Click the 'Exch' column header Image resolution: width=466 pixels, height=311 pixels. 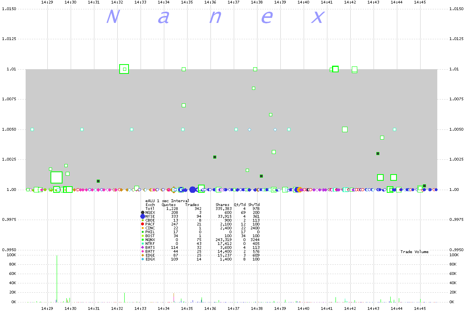150,204
